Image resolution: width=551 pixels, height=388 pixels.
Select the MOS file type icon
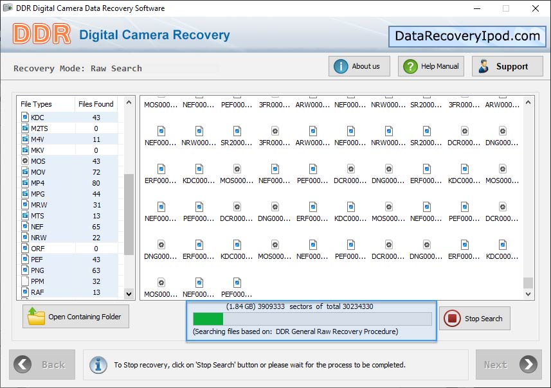click(25, 161)
